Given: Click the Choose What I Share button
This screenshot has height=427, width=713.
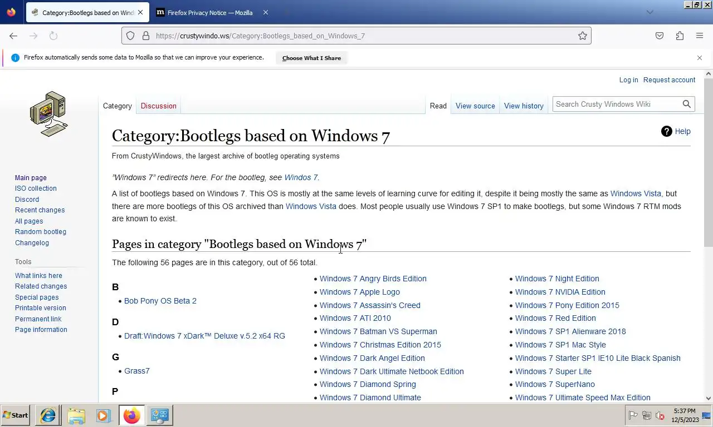Looking at the screenshot, I should 311,58.
